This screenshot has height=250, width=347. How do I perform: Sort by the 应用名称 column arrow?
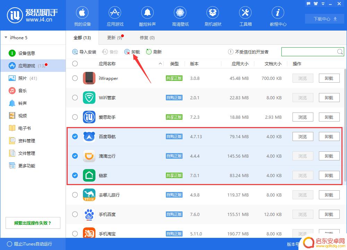(x=160, y=64)
